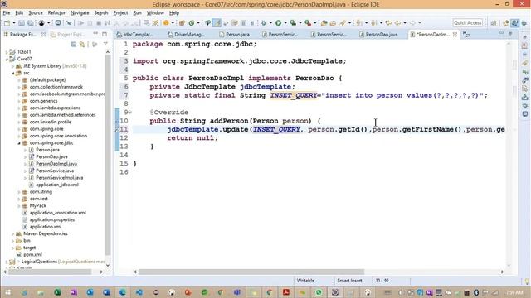Open the Show List overflow tab dropdown
This screenshot has height=298, width=531.
[x=466, y=34]
